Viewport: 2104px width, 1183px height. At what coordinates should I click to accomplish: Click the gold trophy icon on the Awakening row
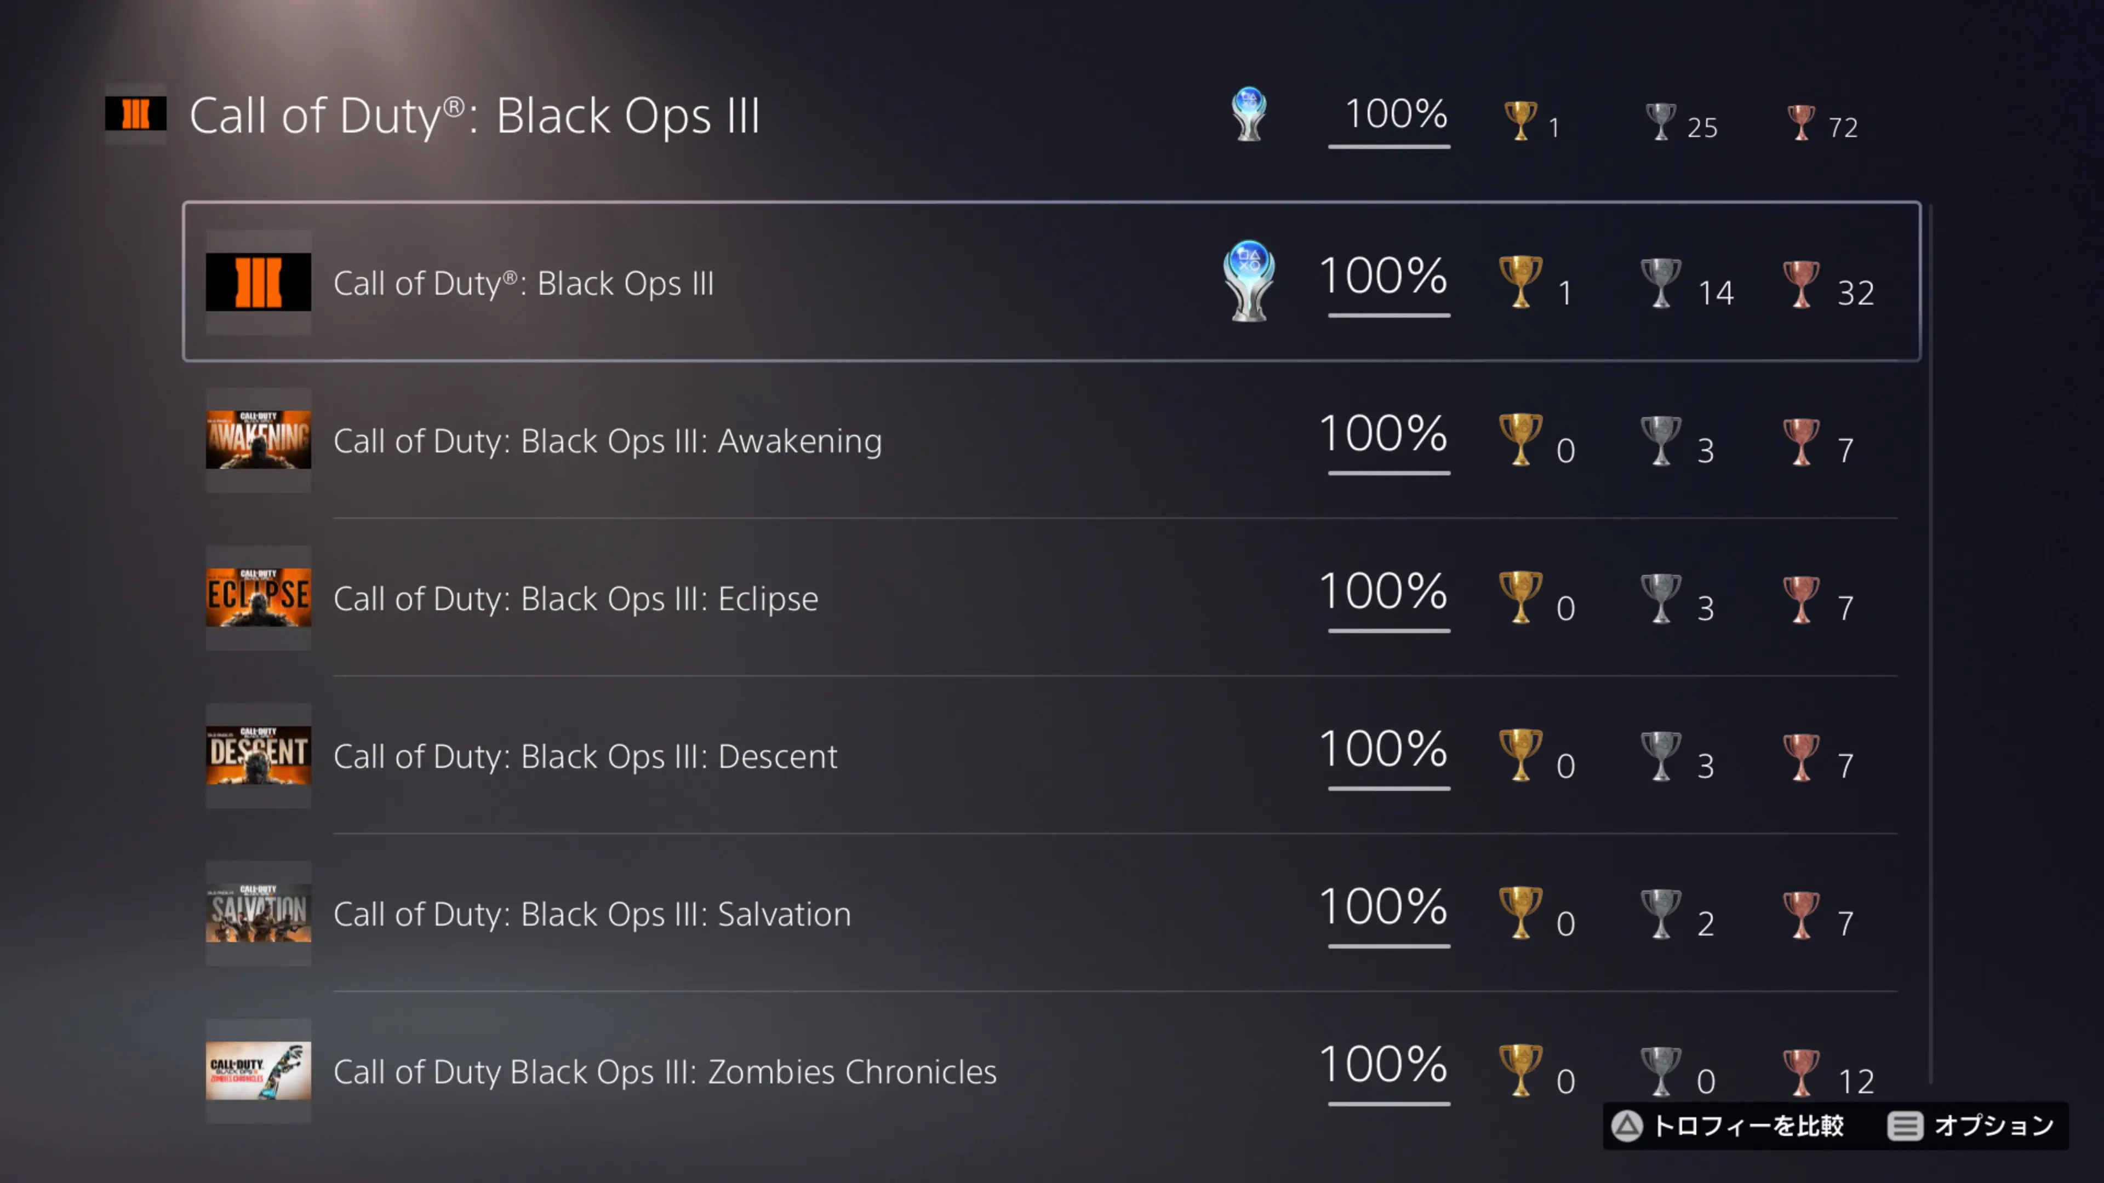pyautogui.click(x=1520, y=441)
